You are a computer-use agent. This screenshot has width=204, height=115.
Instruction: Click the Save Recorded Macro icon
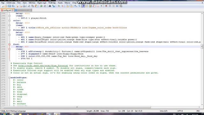pyautogui.click(x=121, y=6)
